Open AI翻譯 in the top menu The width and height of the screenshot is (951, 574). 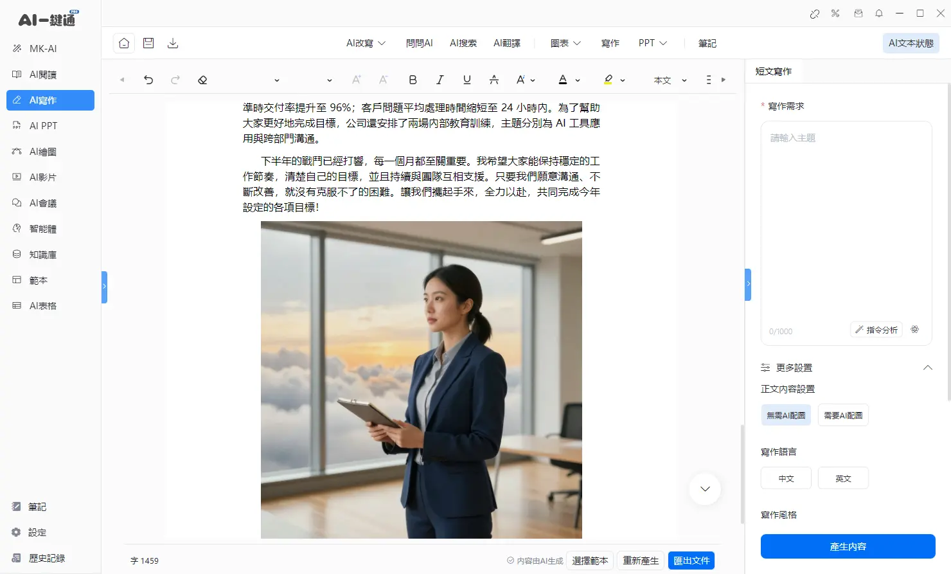tap(507, 43)
